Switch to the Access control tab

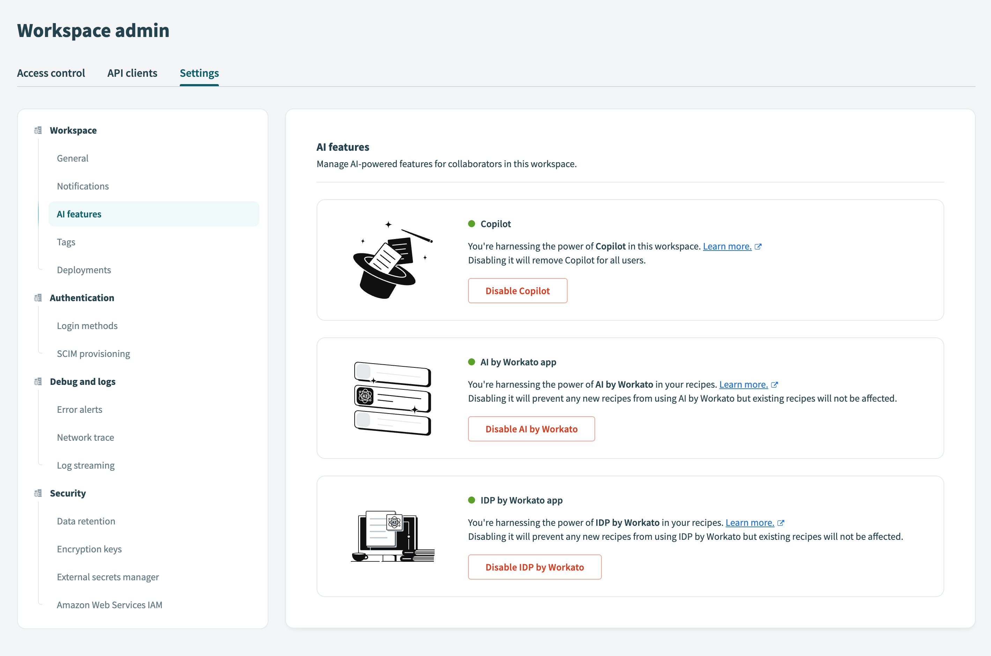(x=51, y=73)
